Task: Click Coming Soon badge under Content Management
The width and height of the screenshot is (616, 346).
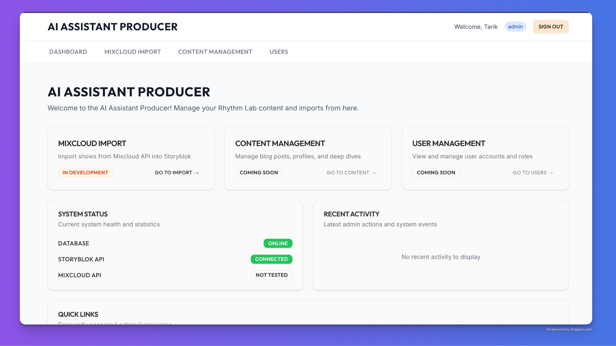Action: 259,173
